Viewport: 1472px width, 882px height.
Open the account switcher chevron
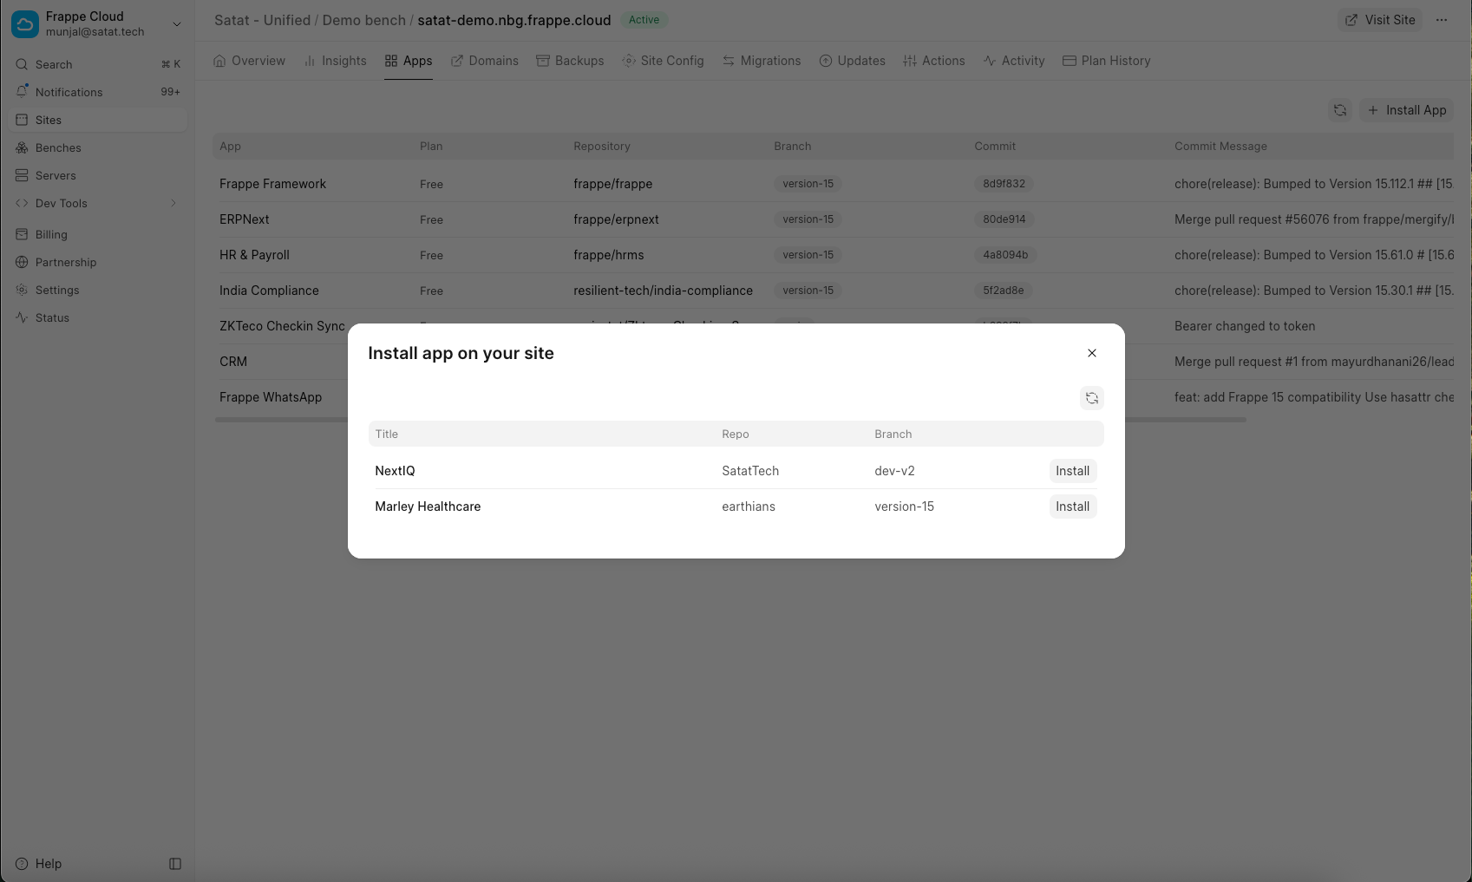(x=177, y=24)
